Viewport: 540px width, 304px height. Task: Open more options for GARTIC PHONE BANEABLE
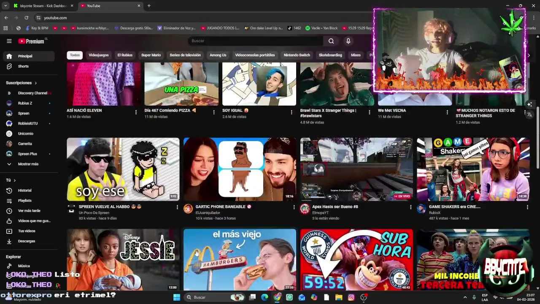point(294,207)
